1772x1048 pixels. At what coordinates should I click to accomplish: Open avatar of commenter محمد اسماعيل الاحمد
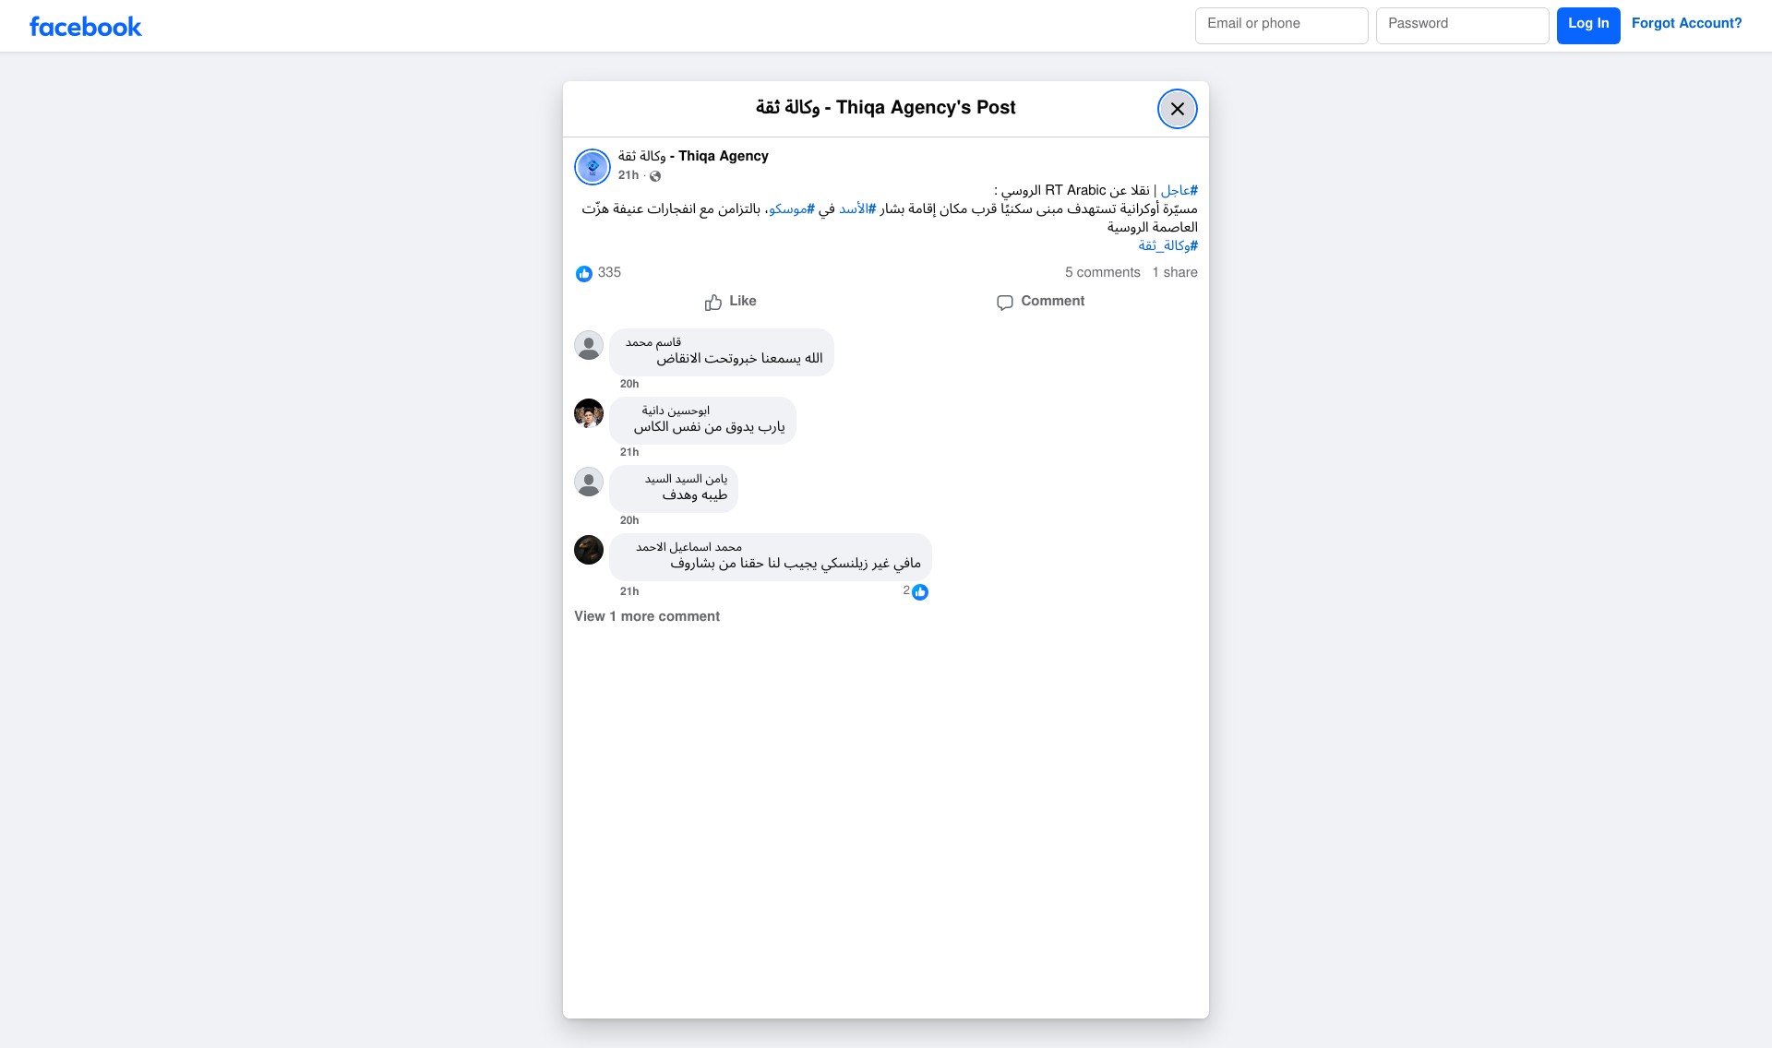click(589, 550)
